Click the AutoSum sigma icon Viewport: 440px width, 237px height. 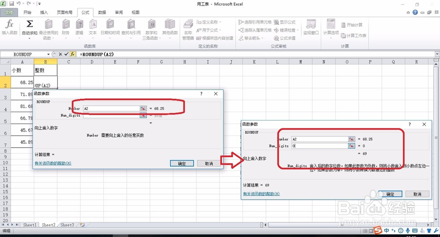pyautogui.click(x=29, y=24)
